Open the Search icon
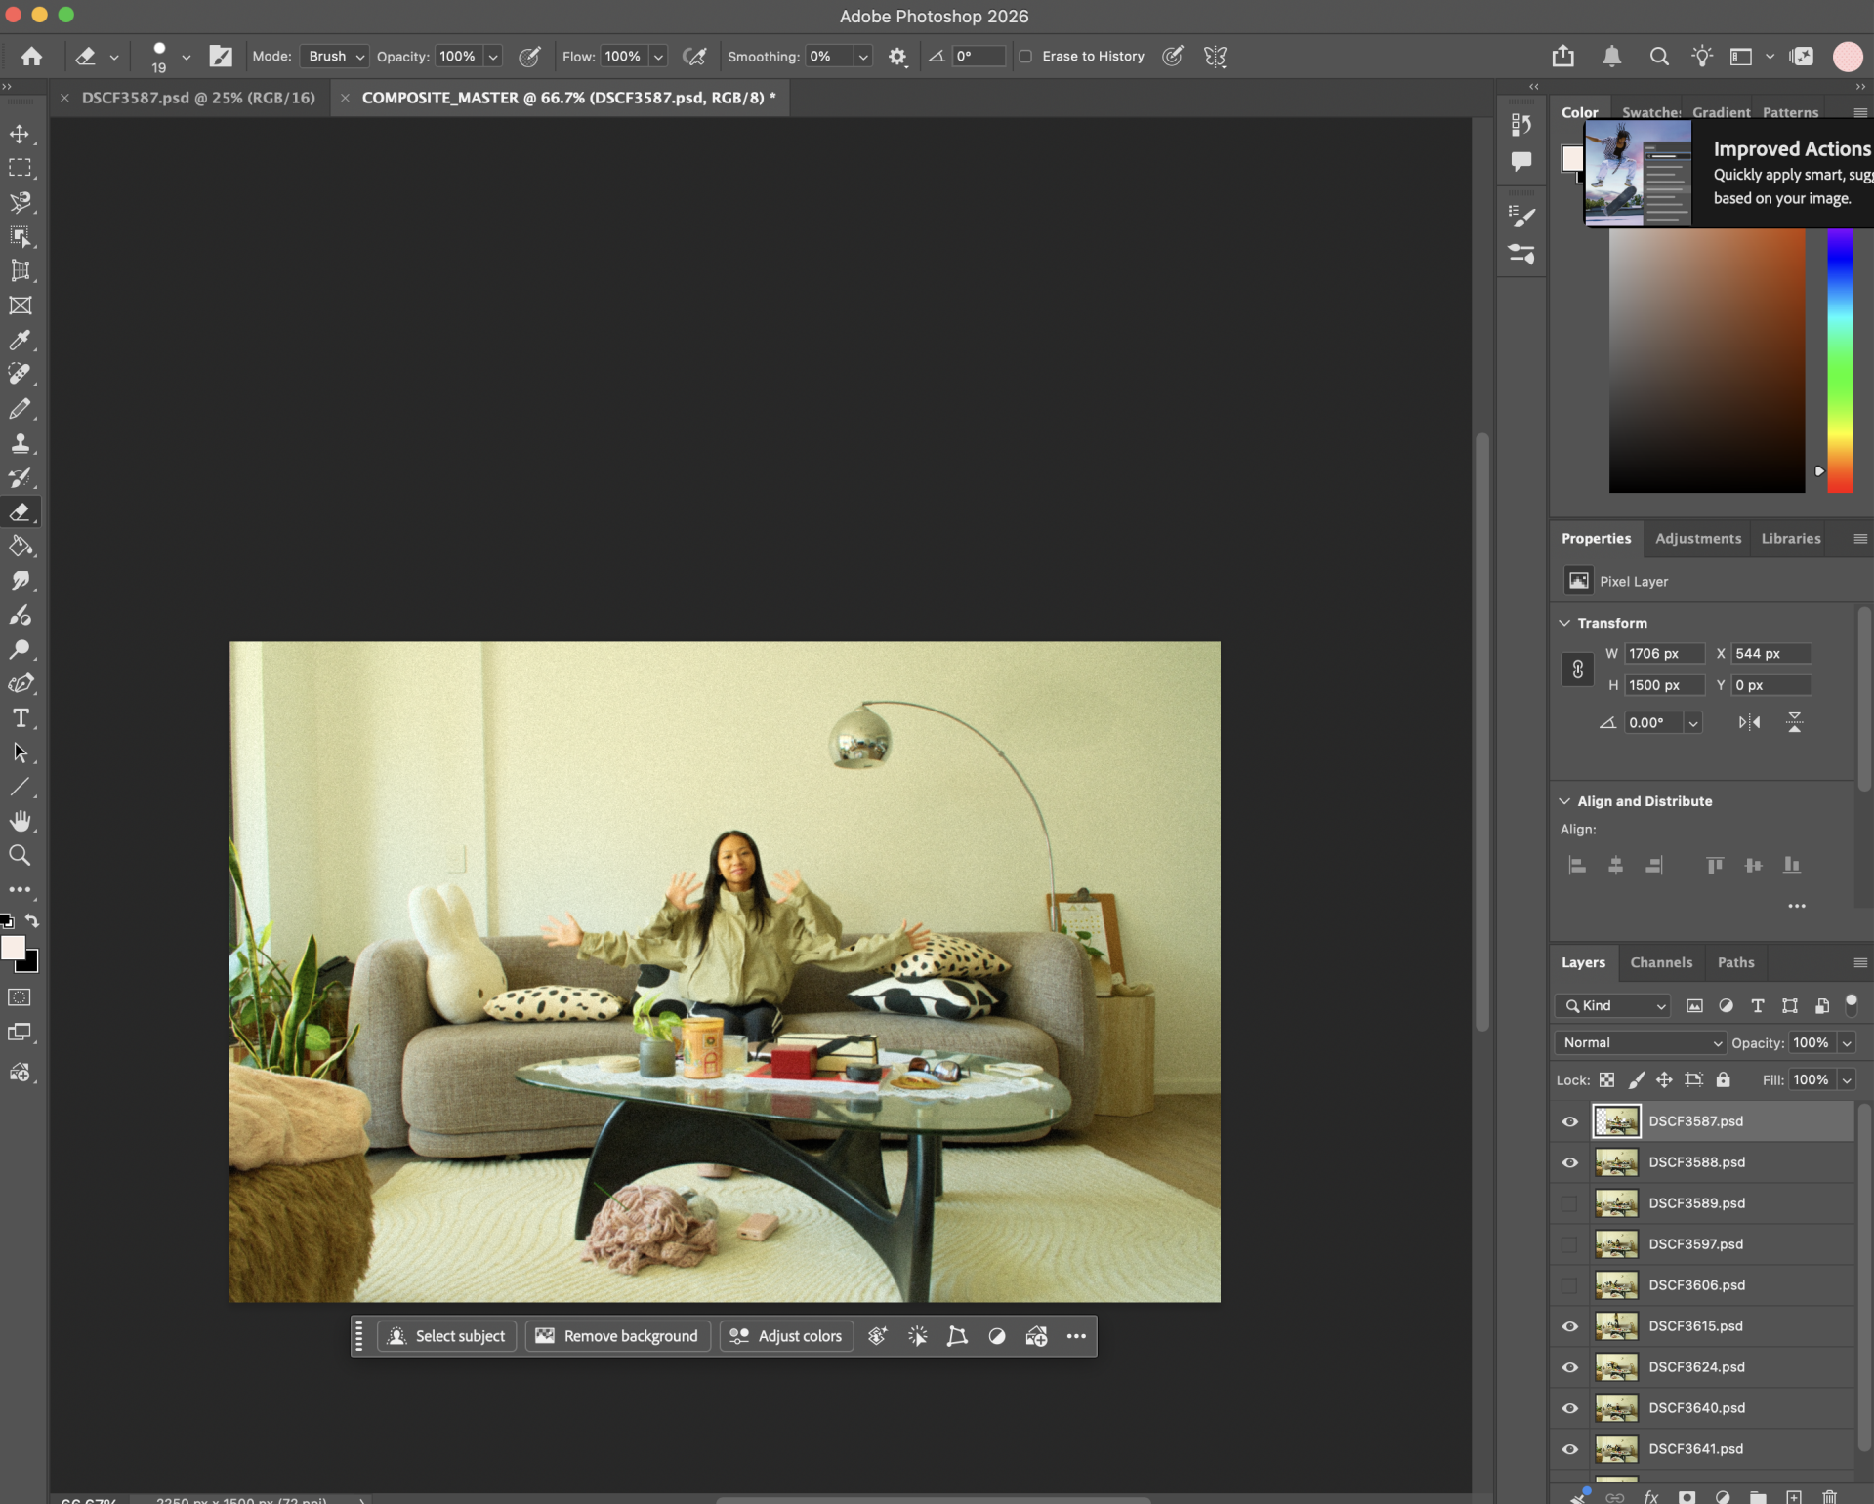Screen dimensions: 1874x1504 tap(1658, 56)
